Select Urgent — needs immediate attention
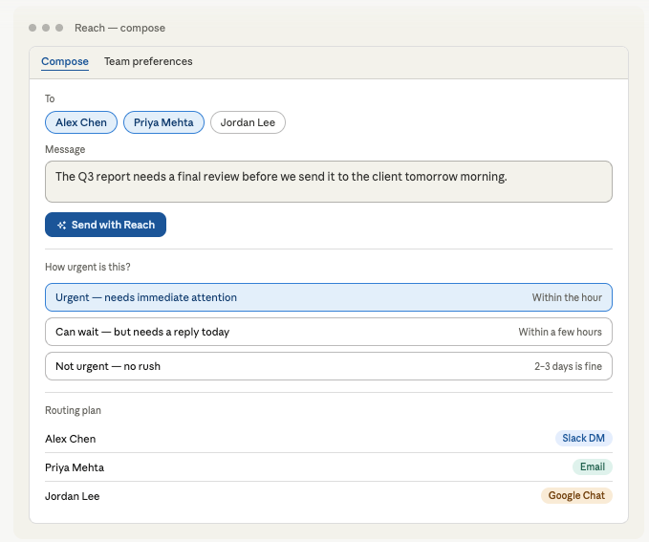Image resolution: width=649 pixels, height=542 pixels. (x=329, y=297)
